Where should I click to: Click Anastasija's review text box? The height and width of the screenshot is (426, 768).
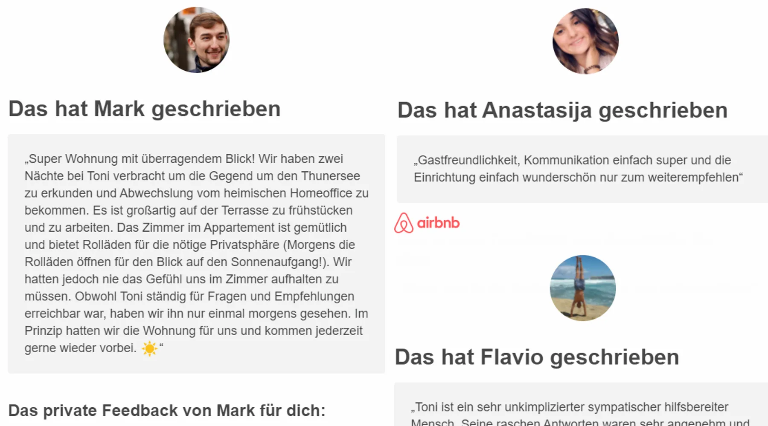tap(582, 169)
